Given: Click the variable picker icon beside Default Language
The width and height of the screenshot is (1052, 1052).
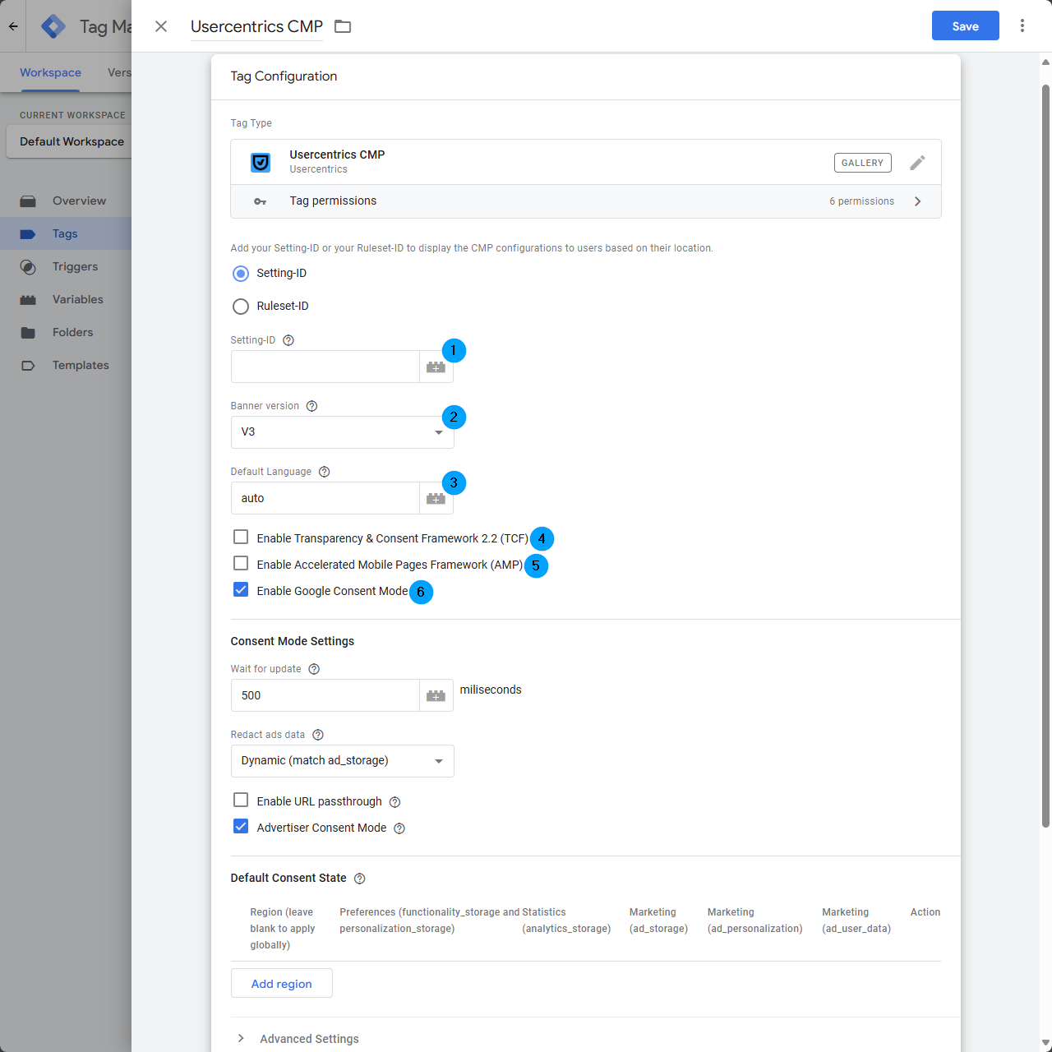Looking at the screenshot, I should click(x=436, y=498).
